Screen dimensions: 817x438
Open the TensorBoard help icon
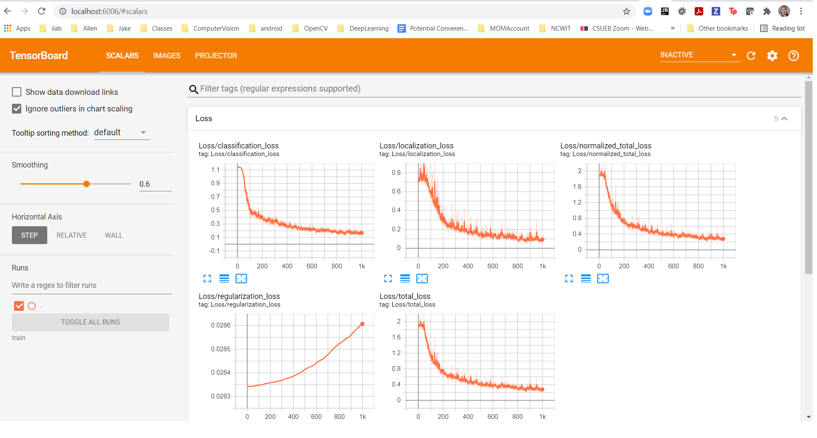tap(793, 56)
